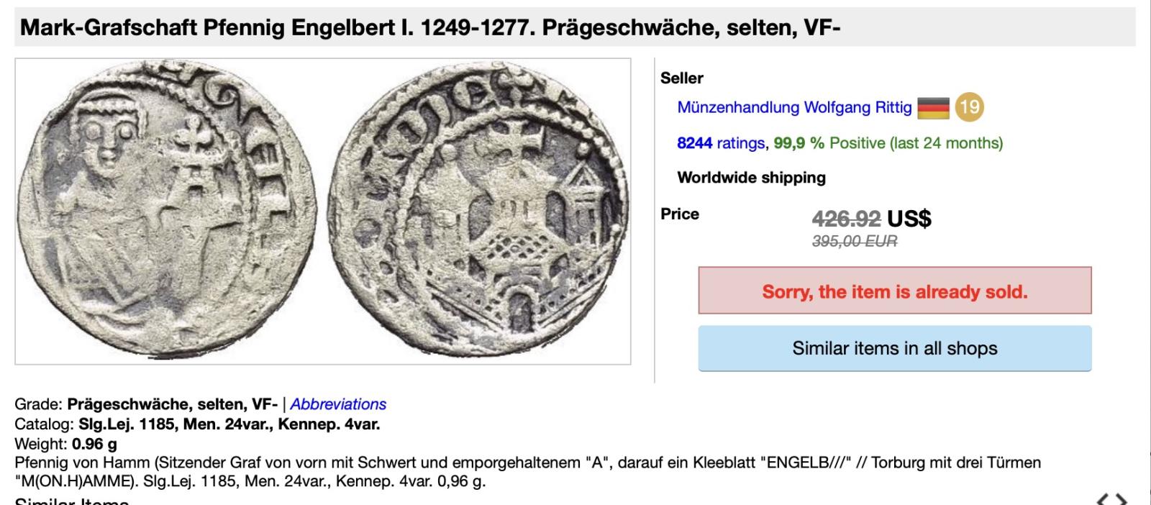Click the 395,00 EUR price text

pyautogui.click(x=855, y=242)
